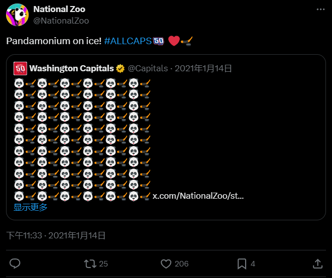Click the @NationalZoo handle

click(x=61, y=21)
